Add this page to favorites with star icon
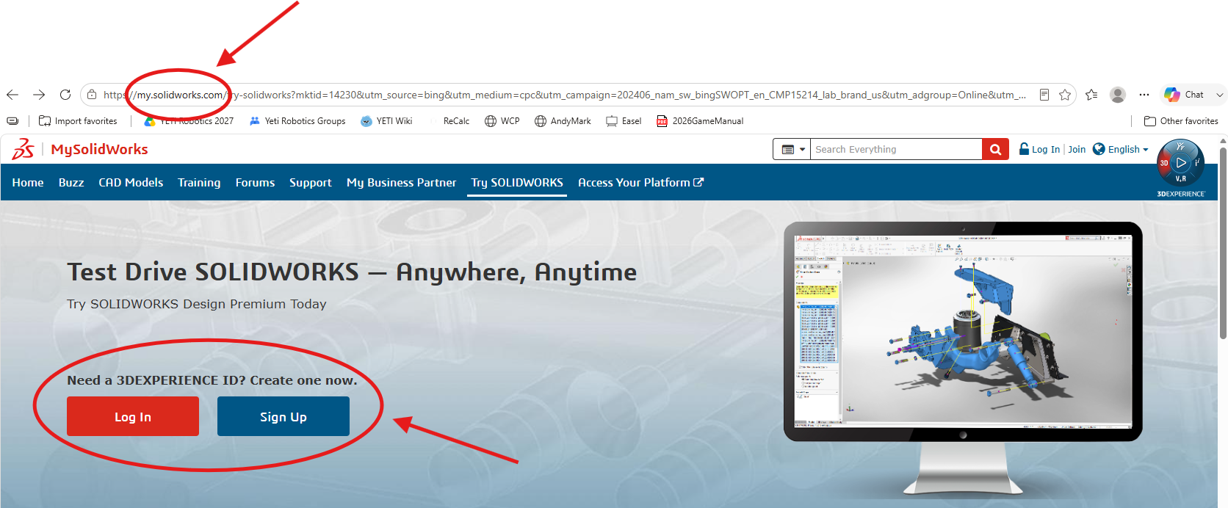Image resolution: width=1228 pixels, height=508 pixels. (x=1065, y=95)
